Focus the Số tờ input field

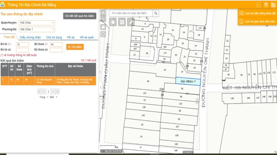click(22, 45)
